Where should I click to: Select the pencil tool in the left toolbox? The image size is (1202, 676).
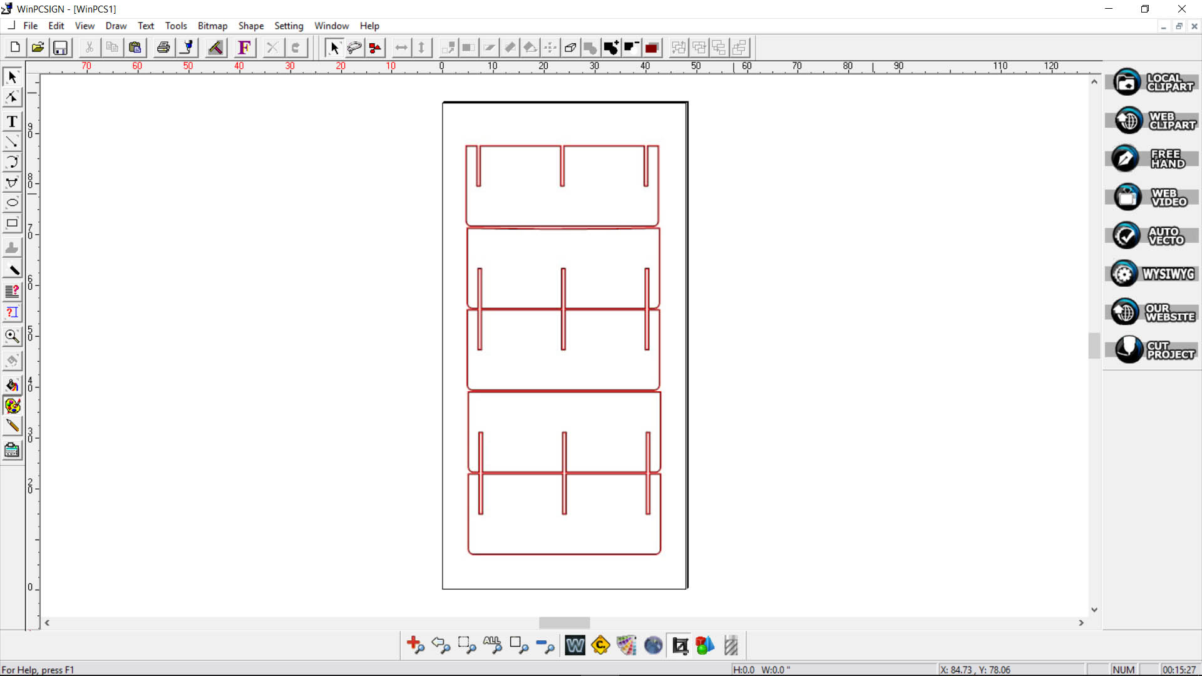[x=12, y=426]
